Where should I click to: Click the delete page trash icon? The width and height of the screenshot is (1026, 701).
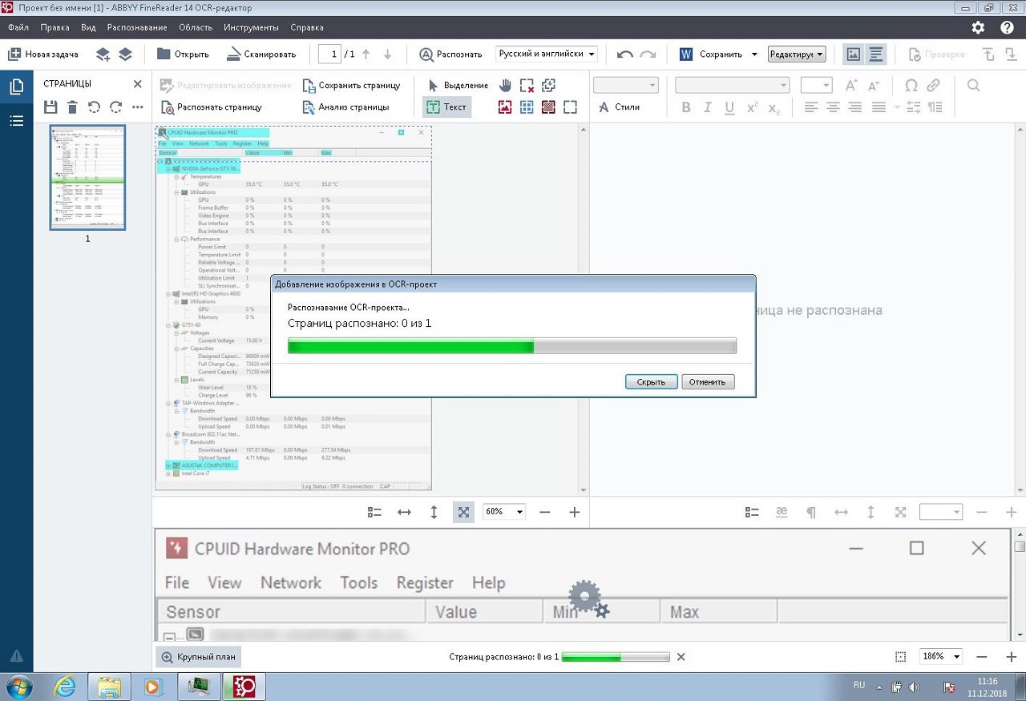tap(72, 107)
